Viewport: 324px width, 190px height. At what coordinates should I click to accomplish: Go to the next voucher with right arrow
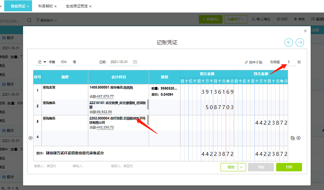pos(300,42)
